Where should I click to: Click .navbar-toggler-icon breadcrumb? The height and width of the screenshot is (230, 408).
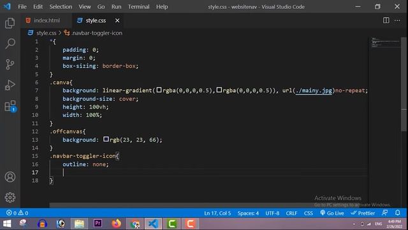[x=96, y=33]
